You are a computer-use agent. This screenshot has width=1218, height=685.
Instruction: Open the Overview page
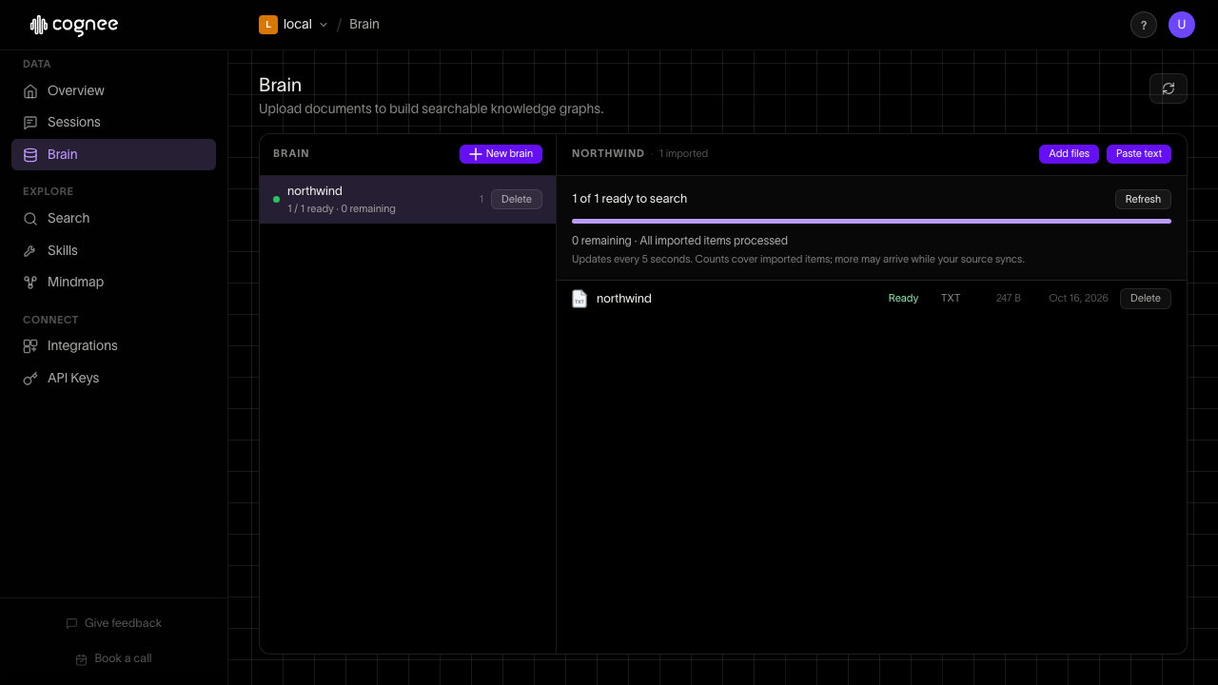coord(113,90)
